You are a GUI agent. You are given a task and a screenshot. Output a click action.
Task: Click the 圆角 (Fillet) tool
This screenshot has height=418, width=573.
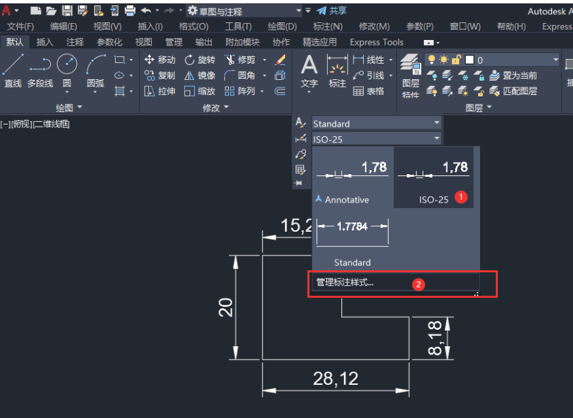click(x=240, y=75)
